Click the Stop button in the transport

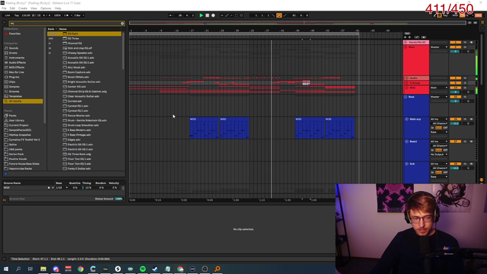pos(207,15)
